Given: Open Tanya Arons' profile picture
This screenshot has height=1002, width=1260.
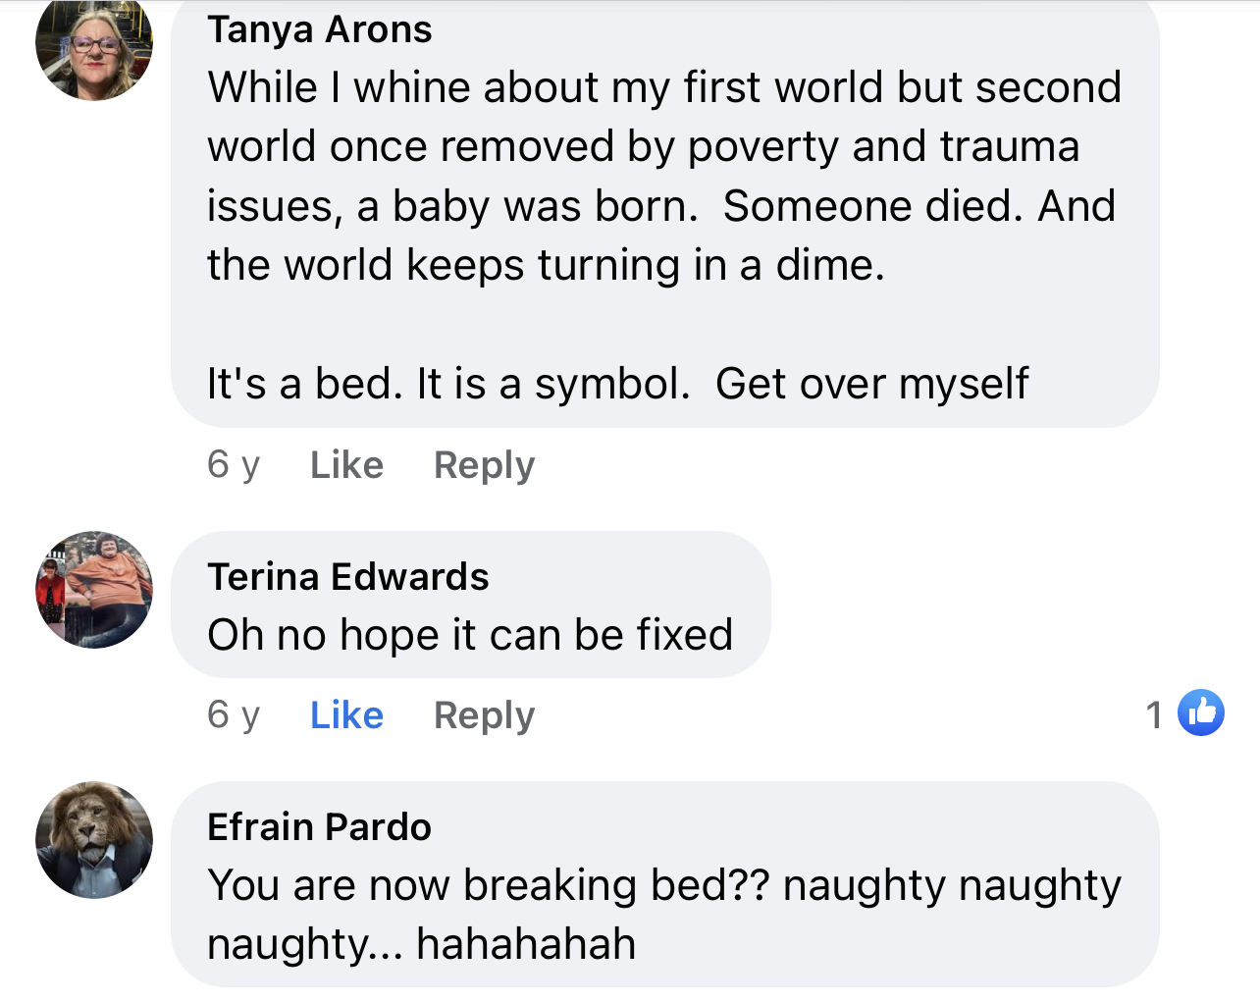Looking at the screenshot, I should (x=94, y=44).
